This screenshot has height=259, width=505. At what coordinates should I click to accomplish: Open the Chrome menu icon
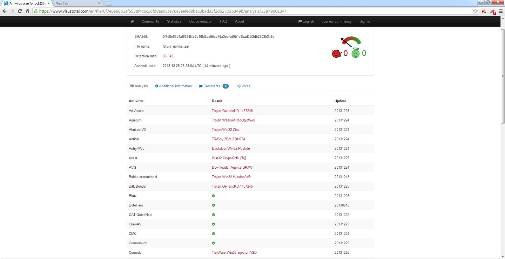[501, 11]
